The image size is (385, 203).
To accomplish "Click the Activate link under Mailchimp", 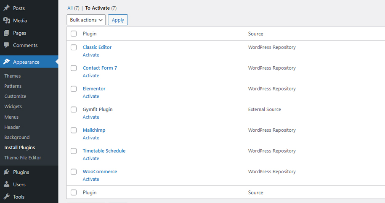I will coord(91,138).
